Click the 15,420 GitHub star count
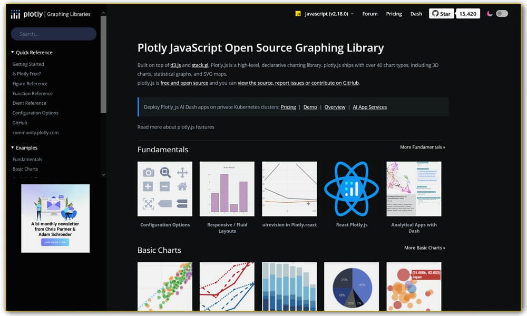 (468, 14)
